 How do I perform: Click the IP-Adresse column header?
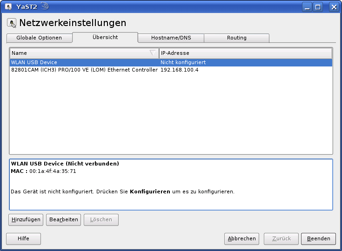click(246, 53)
